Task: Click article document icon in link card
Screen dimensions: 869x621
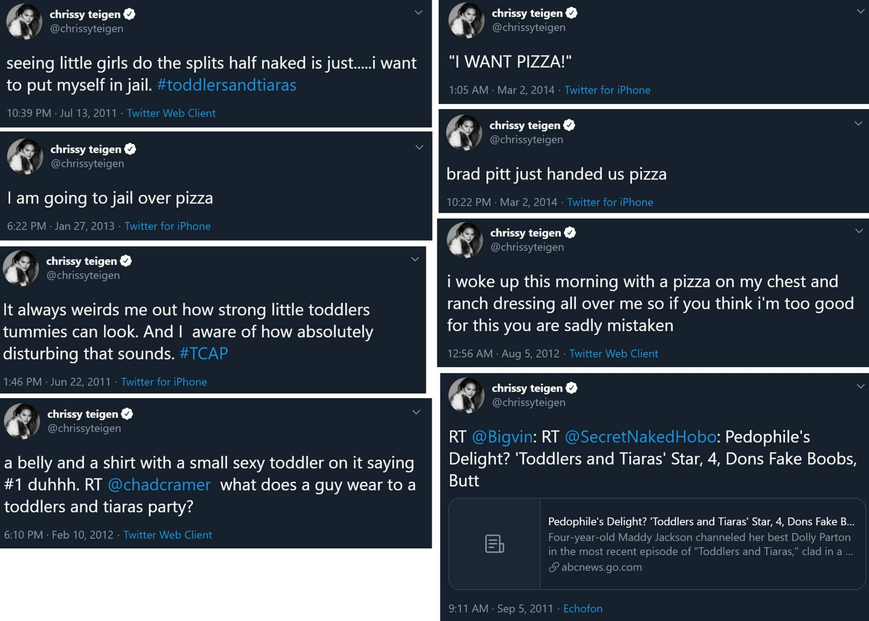Action: pos(495,544)
